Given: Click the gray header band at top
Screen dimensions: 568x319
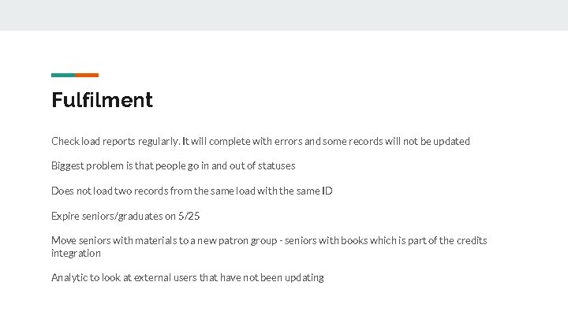Looking at the screenshot, I should (284, 15).
